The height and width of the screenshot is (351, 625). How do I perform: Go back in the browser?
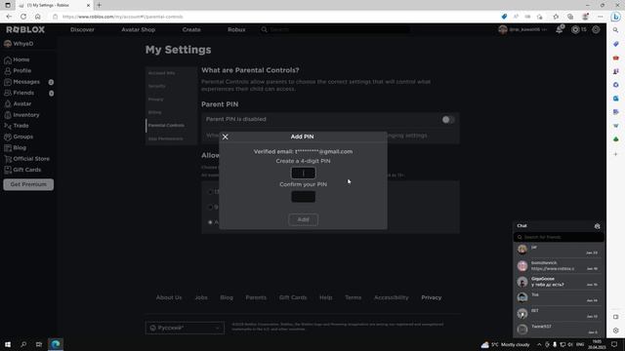tap(9, 17)
